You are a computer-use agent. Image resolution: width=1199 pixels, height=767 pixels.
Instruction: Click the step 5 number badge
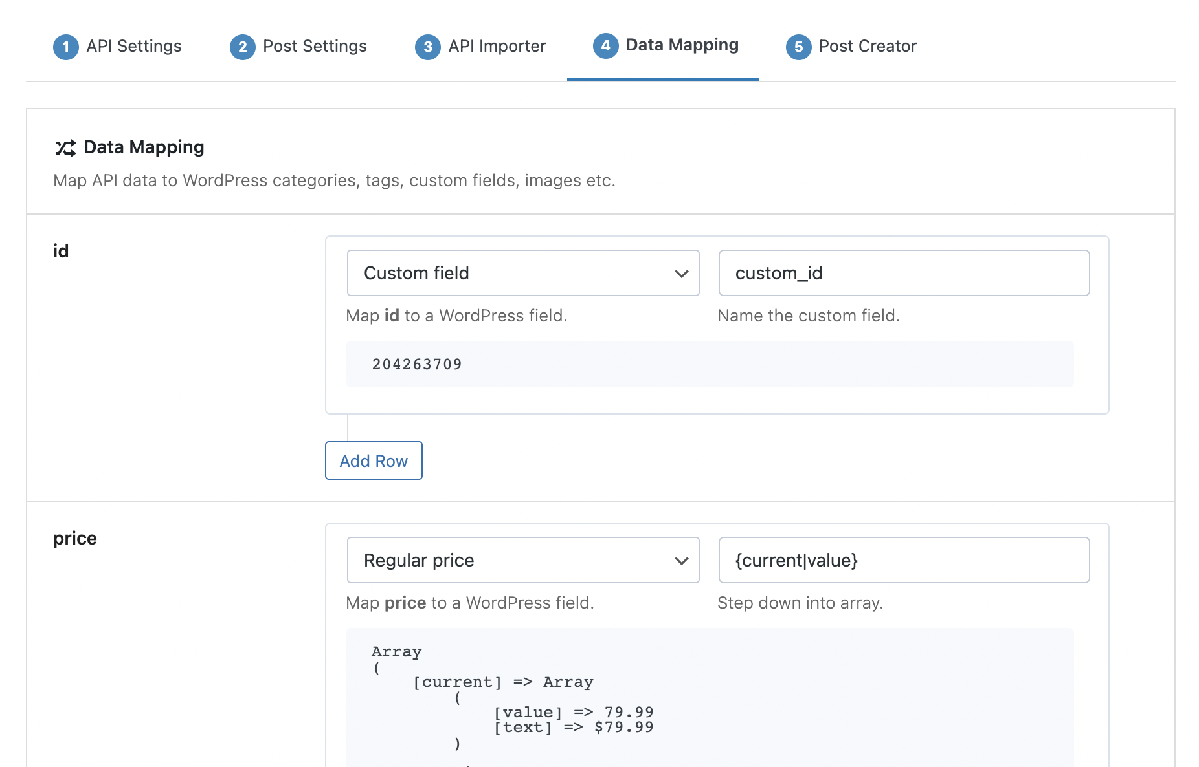coord(799,47)
